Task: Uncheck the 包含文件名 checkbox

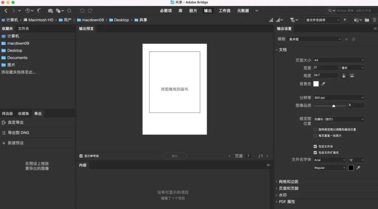Action: pyautogui.click(x=315, y=146)
